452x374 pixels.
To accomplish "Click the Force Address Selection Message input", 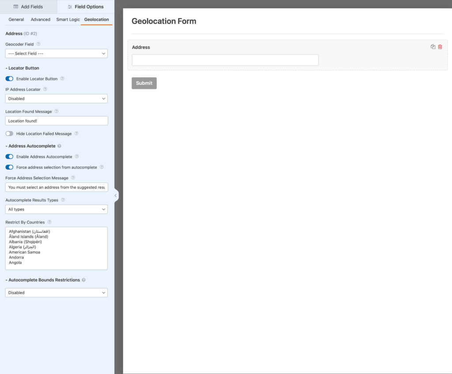I will coord(56,187).
